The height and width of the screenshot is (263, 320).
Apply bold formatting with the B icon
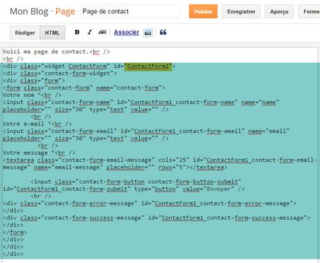click(x=77, y=32)
